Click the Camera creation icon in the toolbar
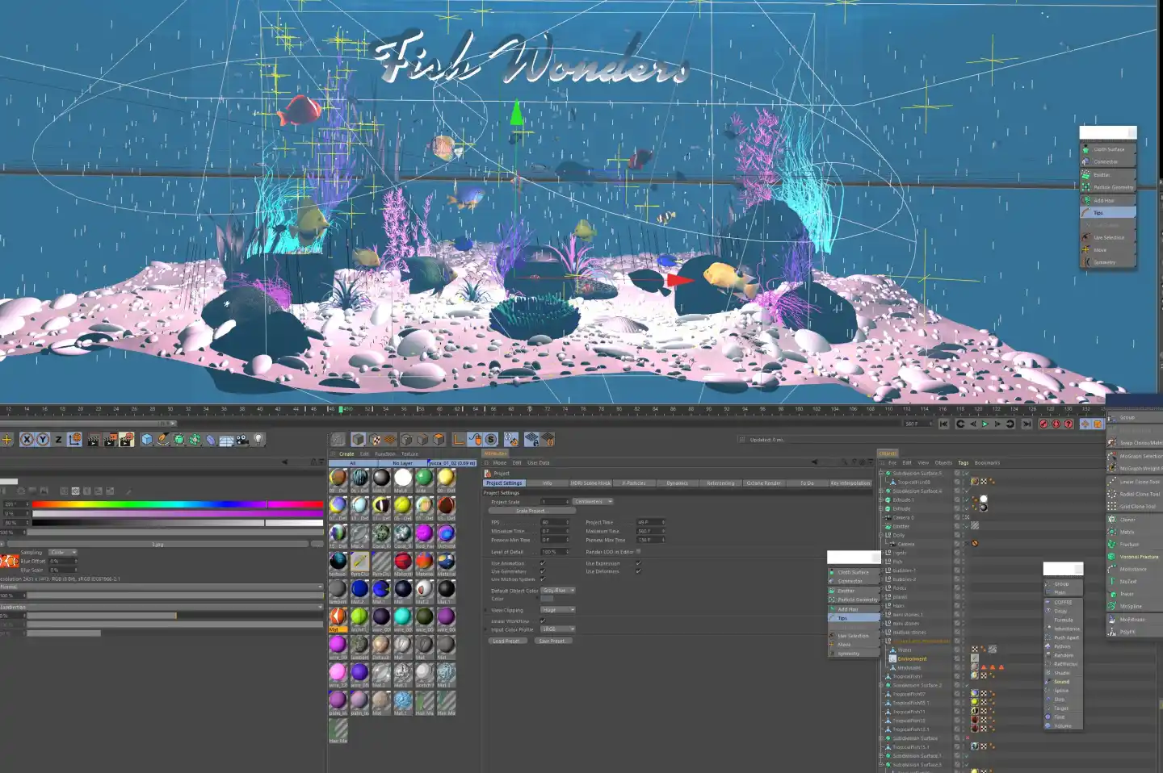This screenshot has height=773, width=1163. (242, 440)
